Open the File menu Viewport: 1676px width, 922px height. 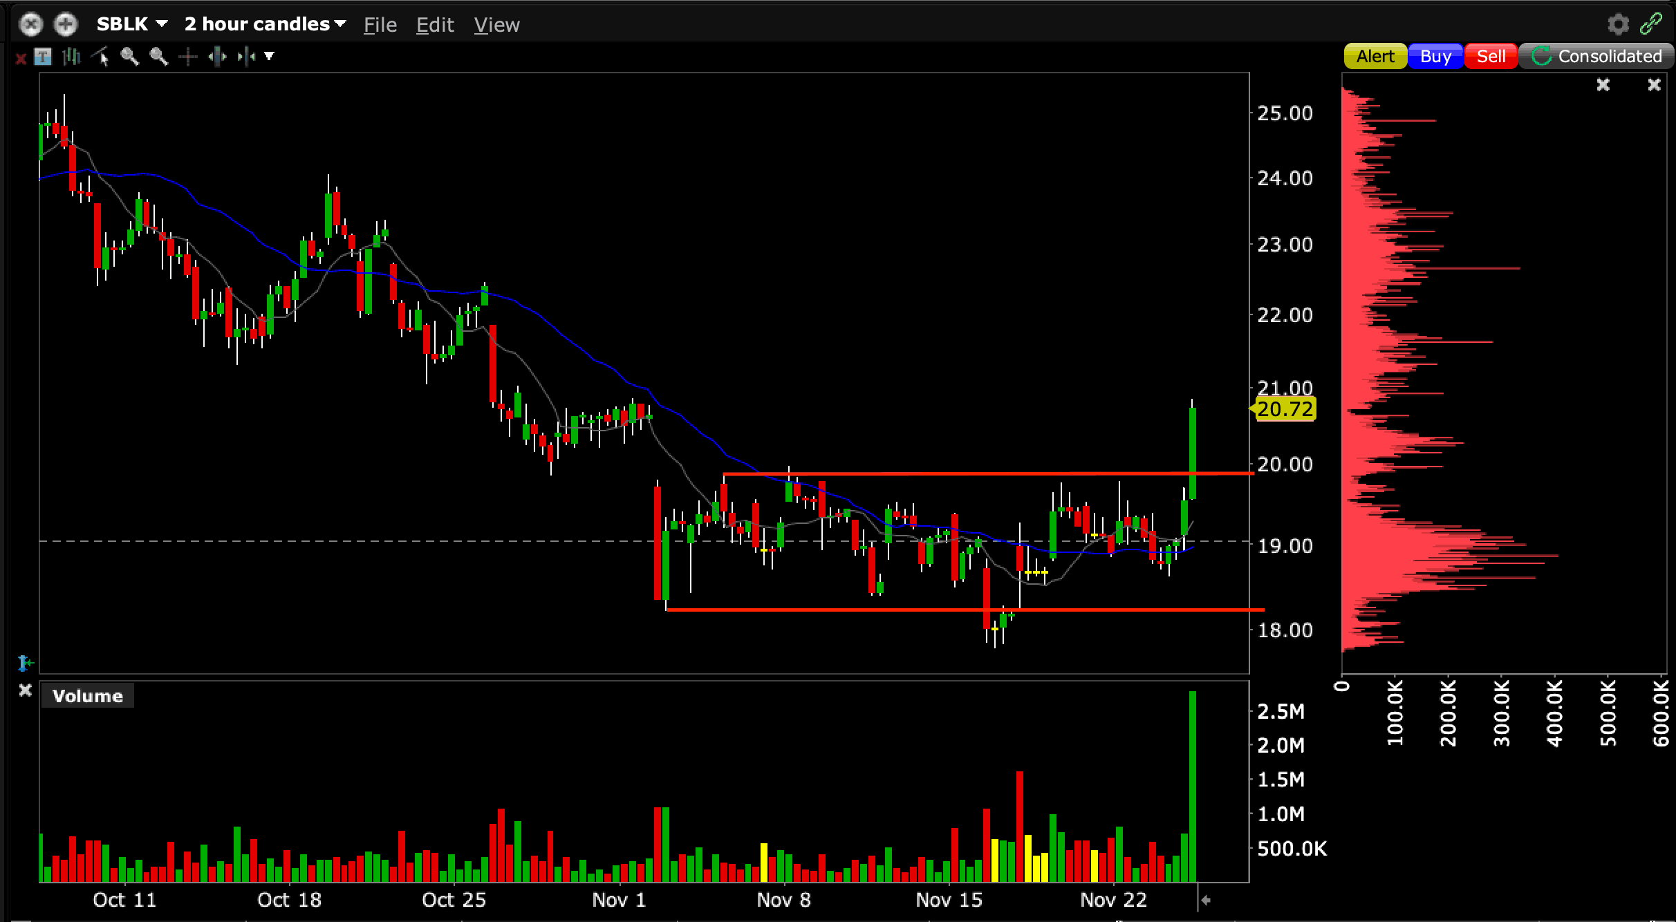tap(380, 25)
